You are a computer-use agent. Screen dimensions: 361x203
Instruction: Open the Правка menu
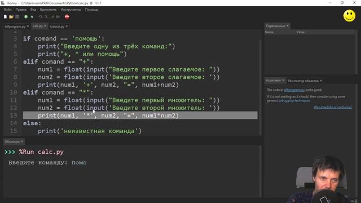tap(21, 10)
